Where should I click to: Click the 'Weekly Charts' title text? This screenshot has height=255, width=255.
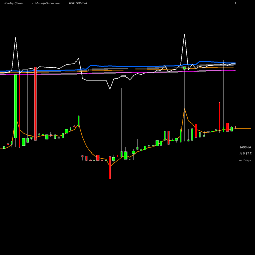click(x=14, y=3)
